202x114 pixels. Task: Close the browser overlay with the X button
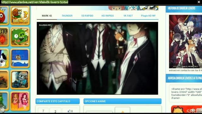tap(199, 2)
